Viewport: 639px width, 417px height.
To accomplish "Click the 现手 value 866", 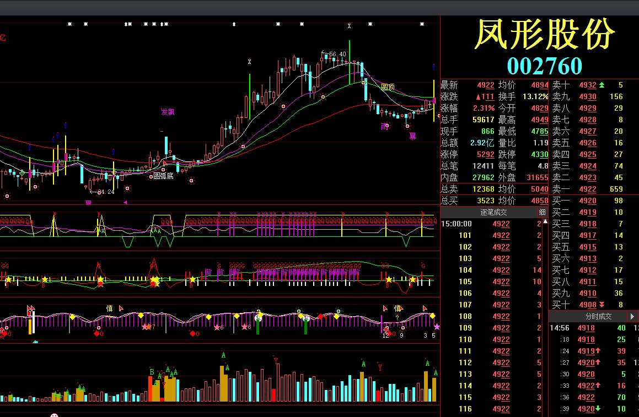I will 487,131.
